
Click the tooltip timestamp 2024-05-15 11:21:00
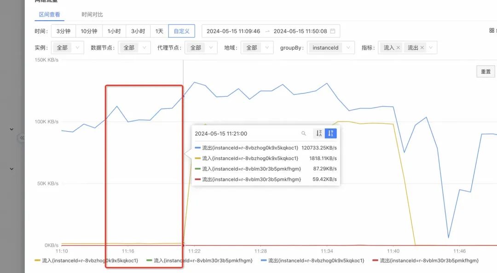[221, 134]
